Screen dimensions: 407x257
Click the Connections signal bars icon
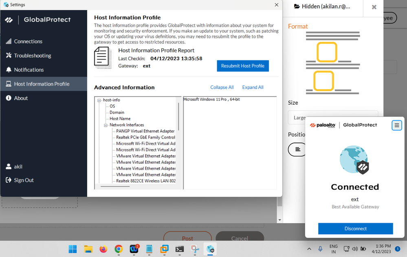tap(9, 41)
